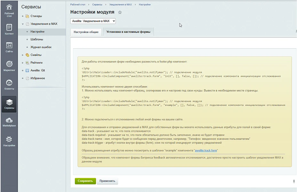Image resolution: width=297 pixels, height=192 pixels.
Task: Click the Применить button
Action: 108,181
